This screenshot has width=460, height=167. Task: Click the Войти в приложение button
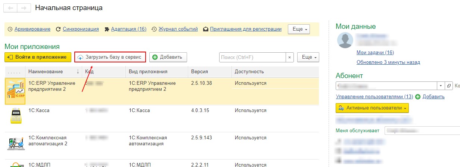tap(38, 57)
